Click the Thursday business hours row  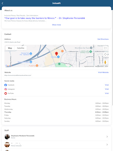(x=56, y=112)
